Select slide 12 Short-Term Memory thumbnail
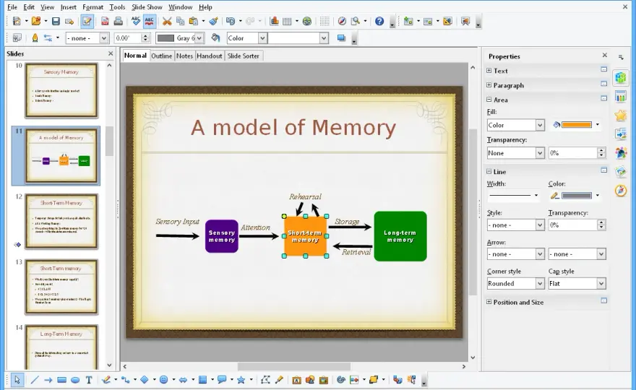 [61, 221]
